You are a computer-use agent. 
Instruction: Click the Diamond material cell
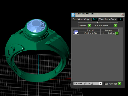coord(110,30)
